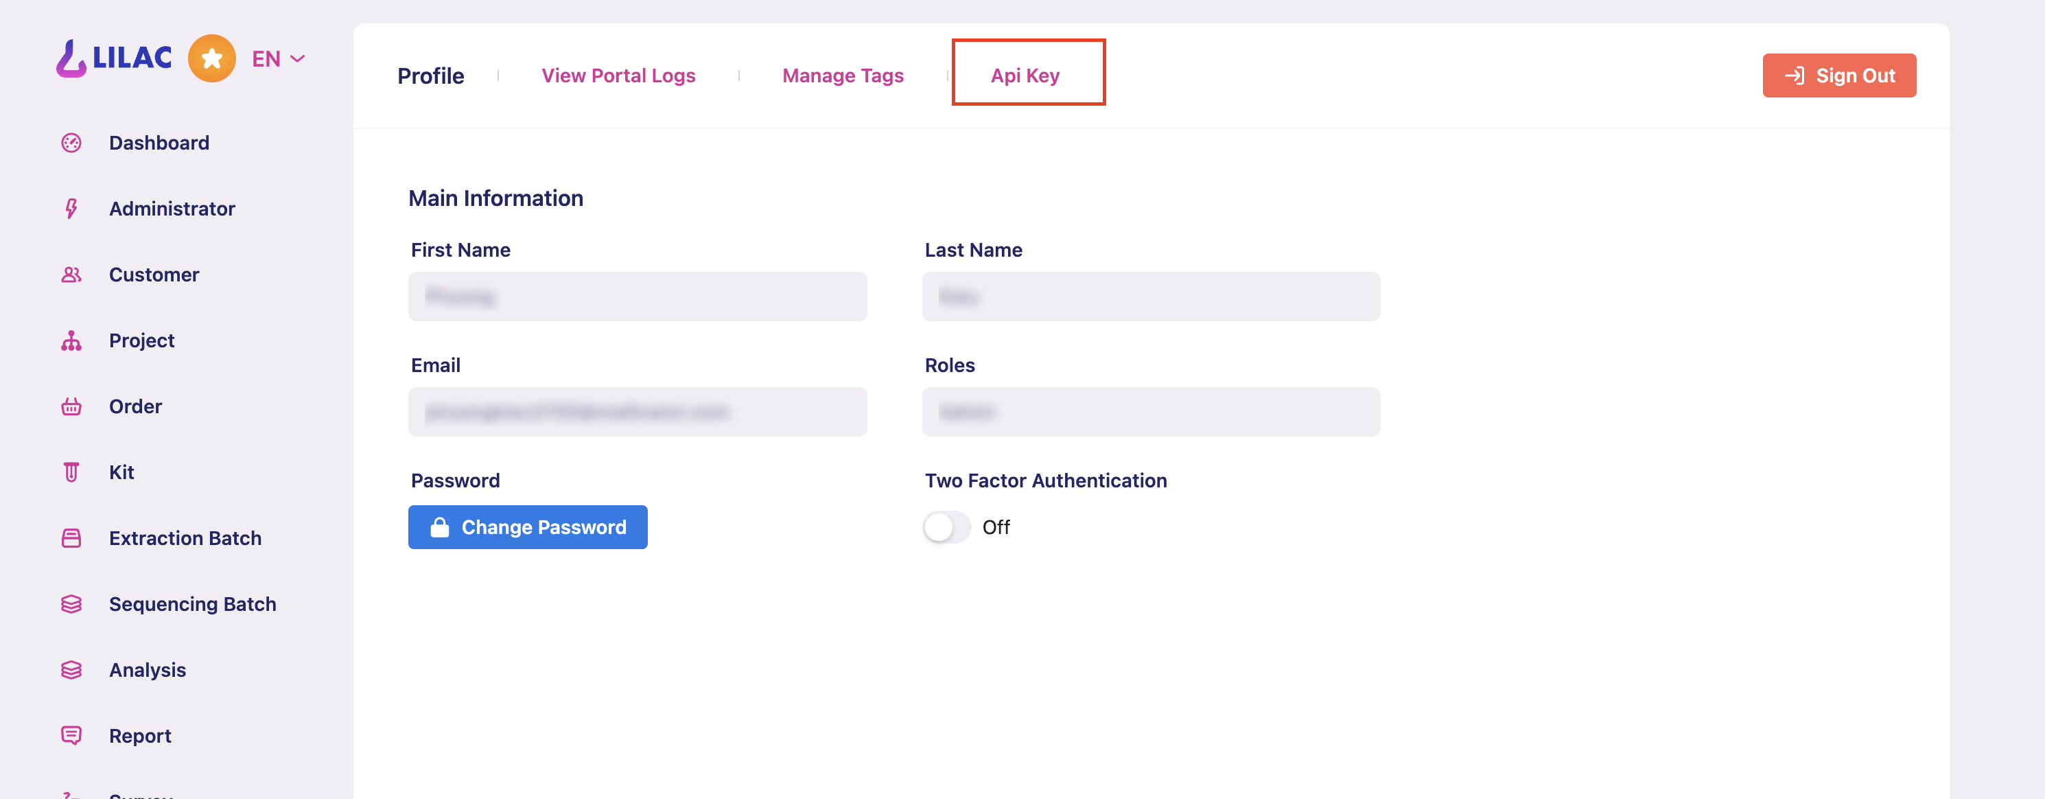Click the Analysis layers icon
The height and width of the screenshot is (799, 2045).
[x=71, y=671]
